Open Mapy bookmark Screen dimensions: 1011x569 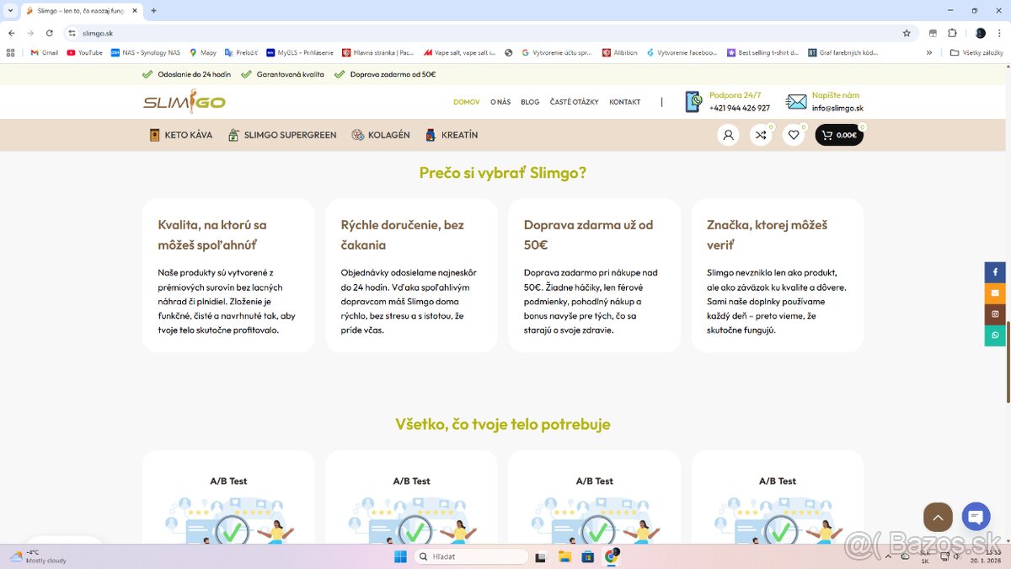click(203, 52)
